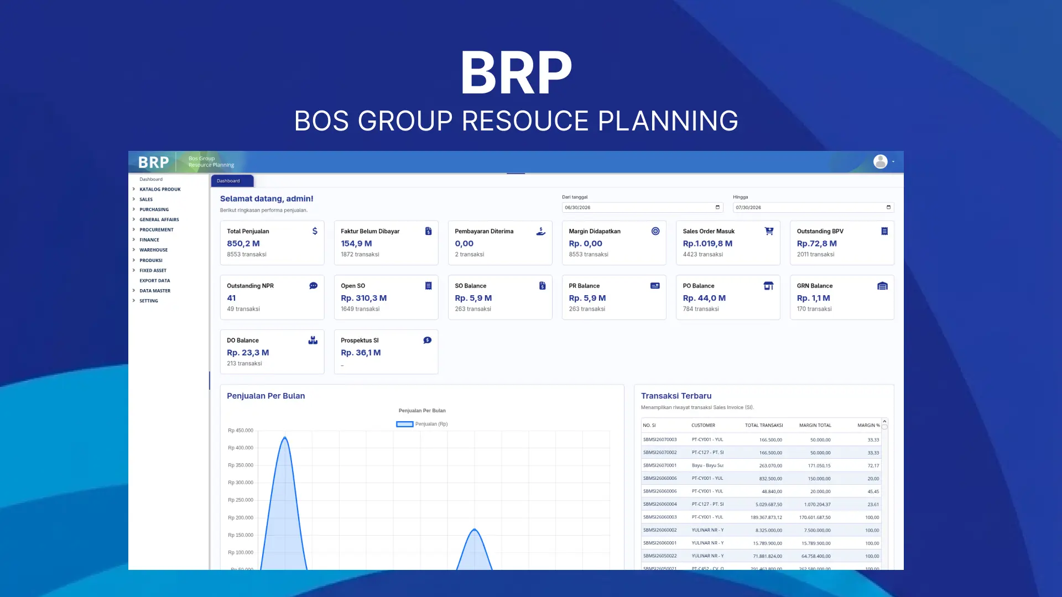Select row SBMSI26060002 in transactions table
1062x597 pixels.
[x=761, y=530]
